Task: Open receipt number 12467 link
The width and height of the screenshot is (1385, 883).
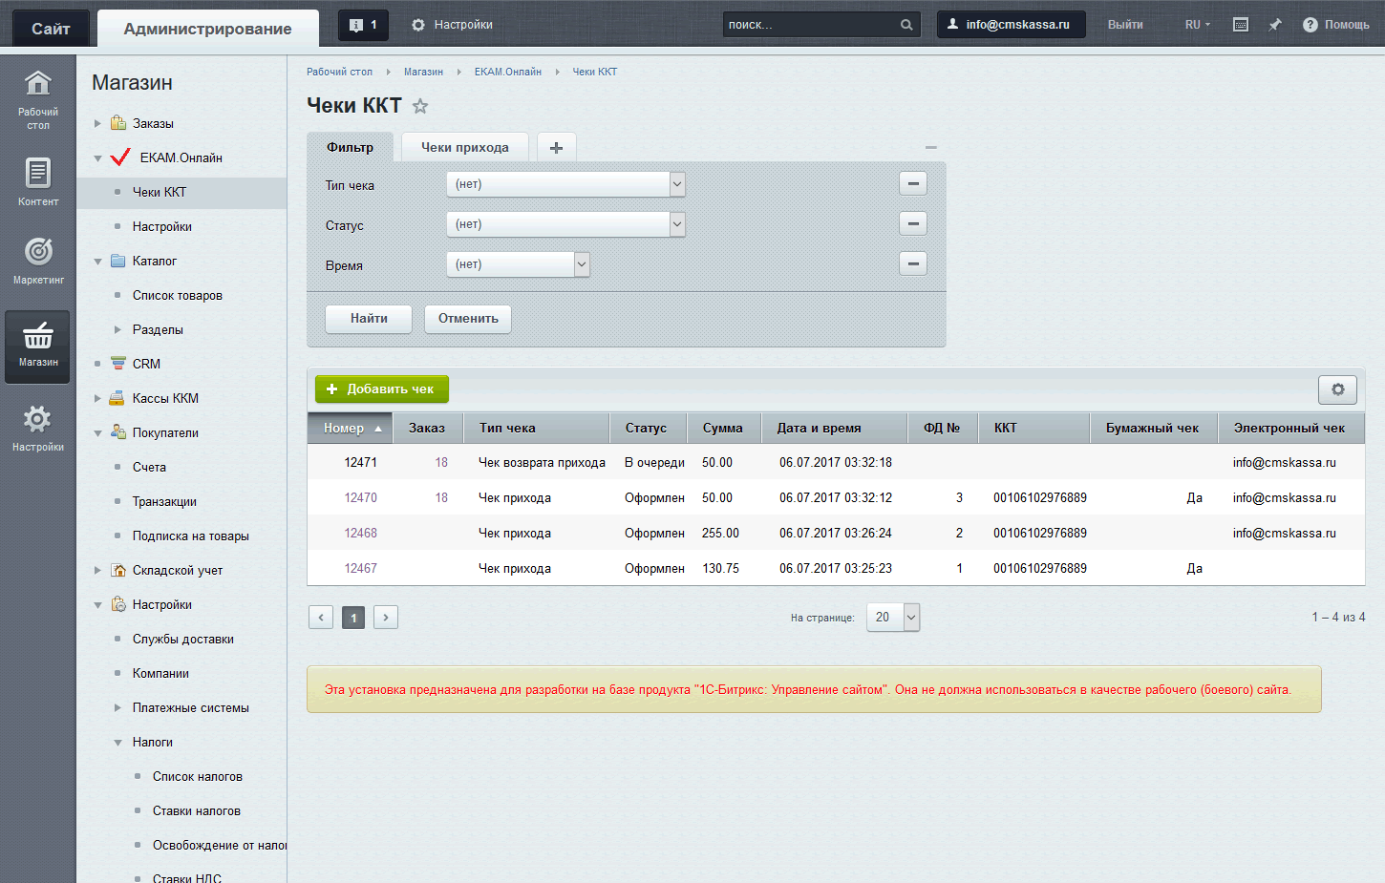Action: coord(361,568)
